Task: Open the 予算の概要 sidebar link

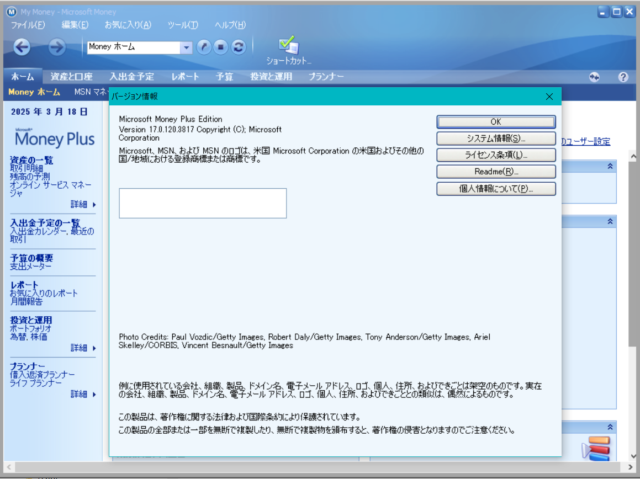Action: pos(31,258)
